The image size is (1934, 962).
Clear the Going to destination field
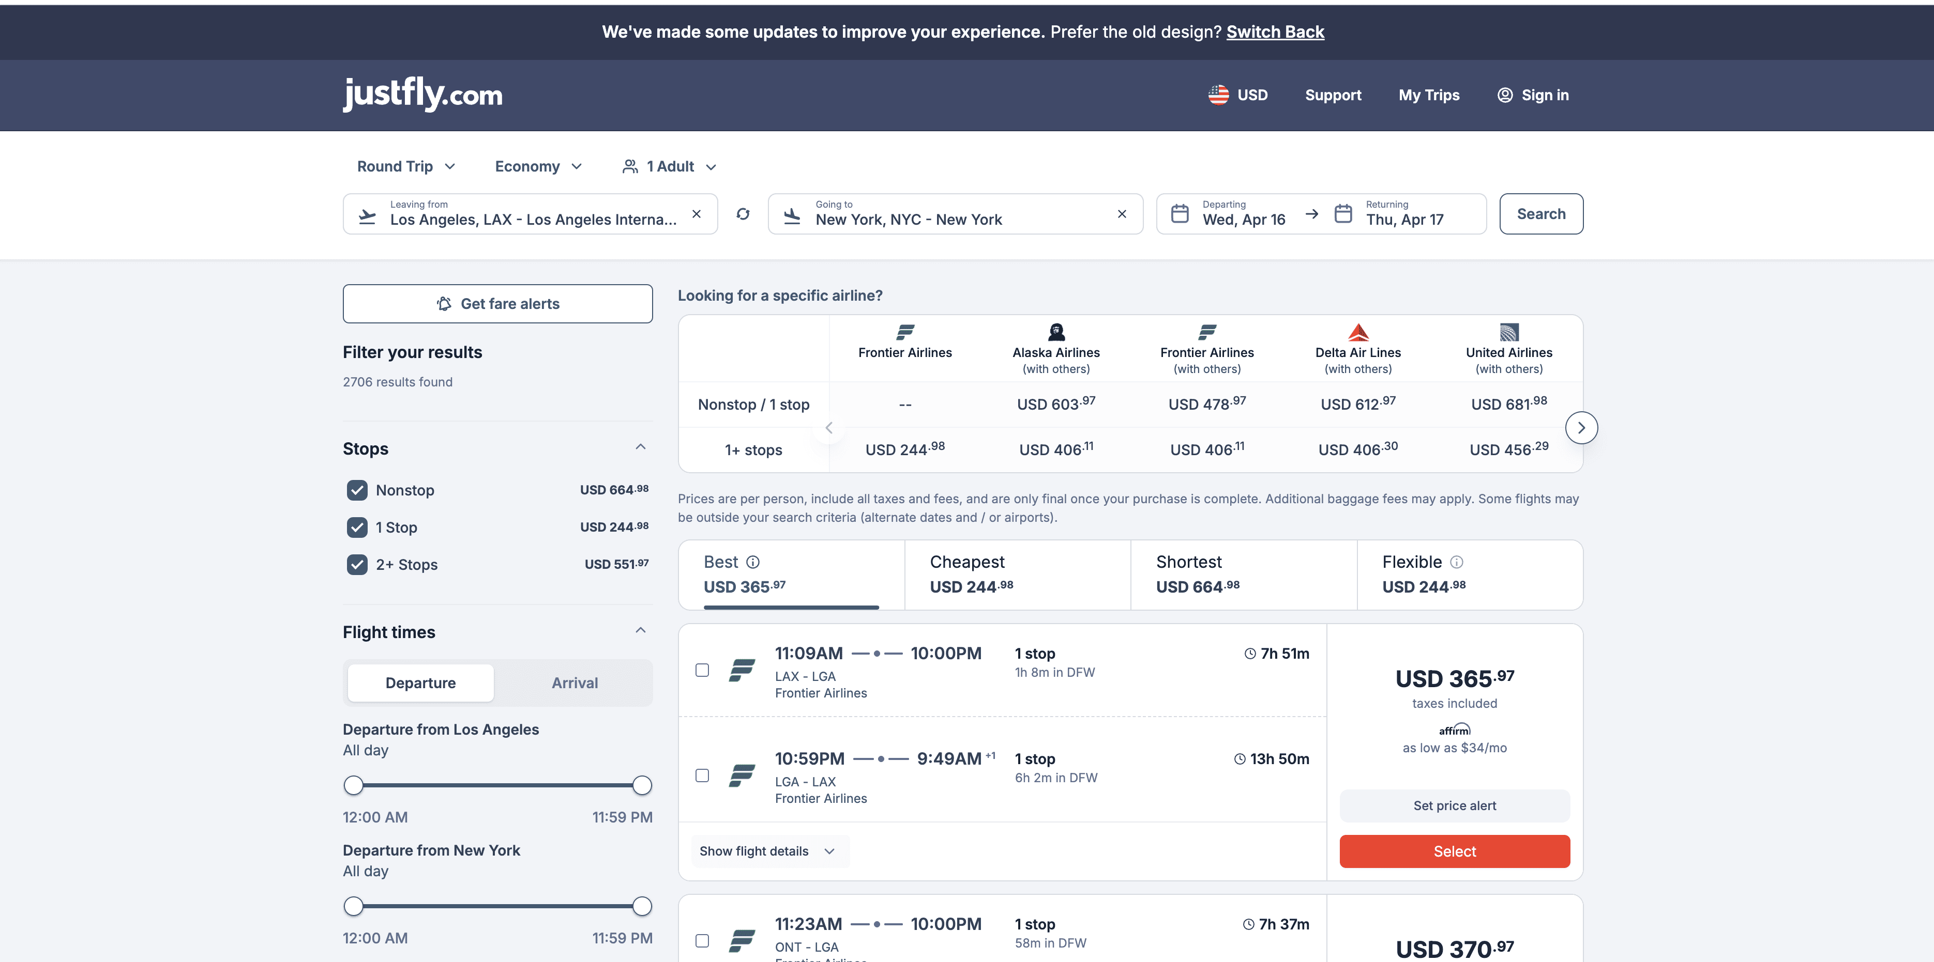1121,214
